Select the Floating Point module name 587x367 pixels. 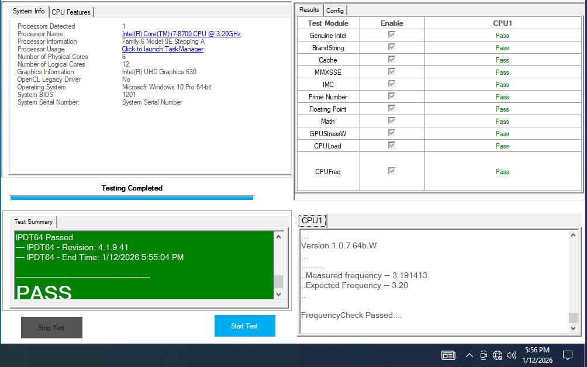[x=327, y=109]
